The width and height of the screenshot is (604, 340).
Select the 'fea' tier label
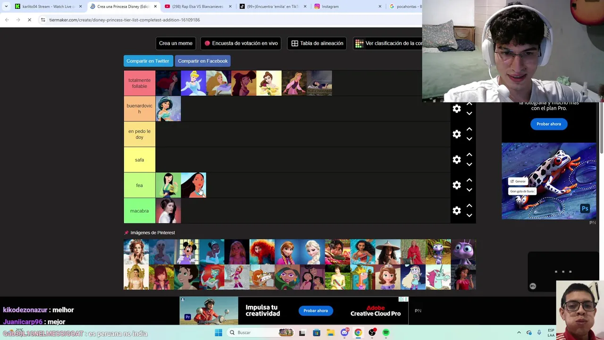139,185
